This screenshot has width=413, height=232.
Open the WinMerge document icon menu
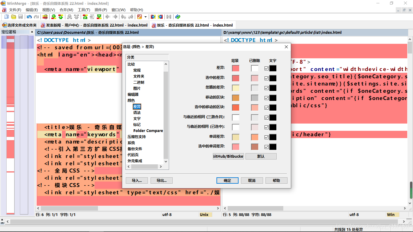coord(4,10)
